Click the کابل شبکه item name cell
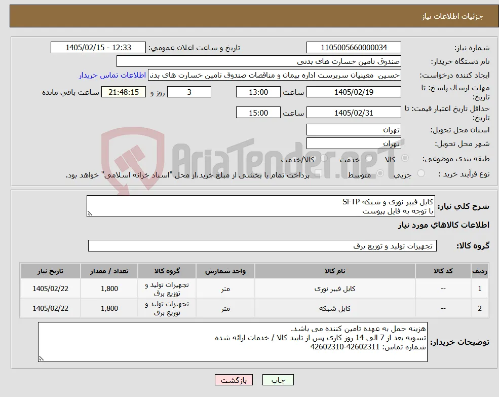Image resolution: width=499 pixels, height=397 pixels. pyautogui.click(x=335, y=308)
